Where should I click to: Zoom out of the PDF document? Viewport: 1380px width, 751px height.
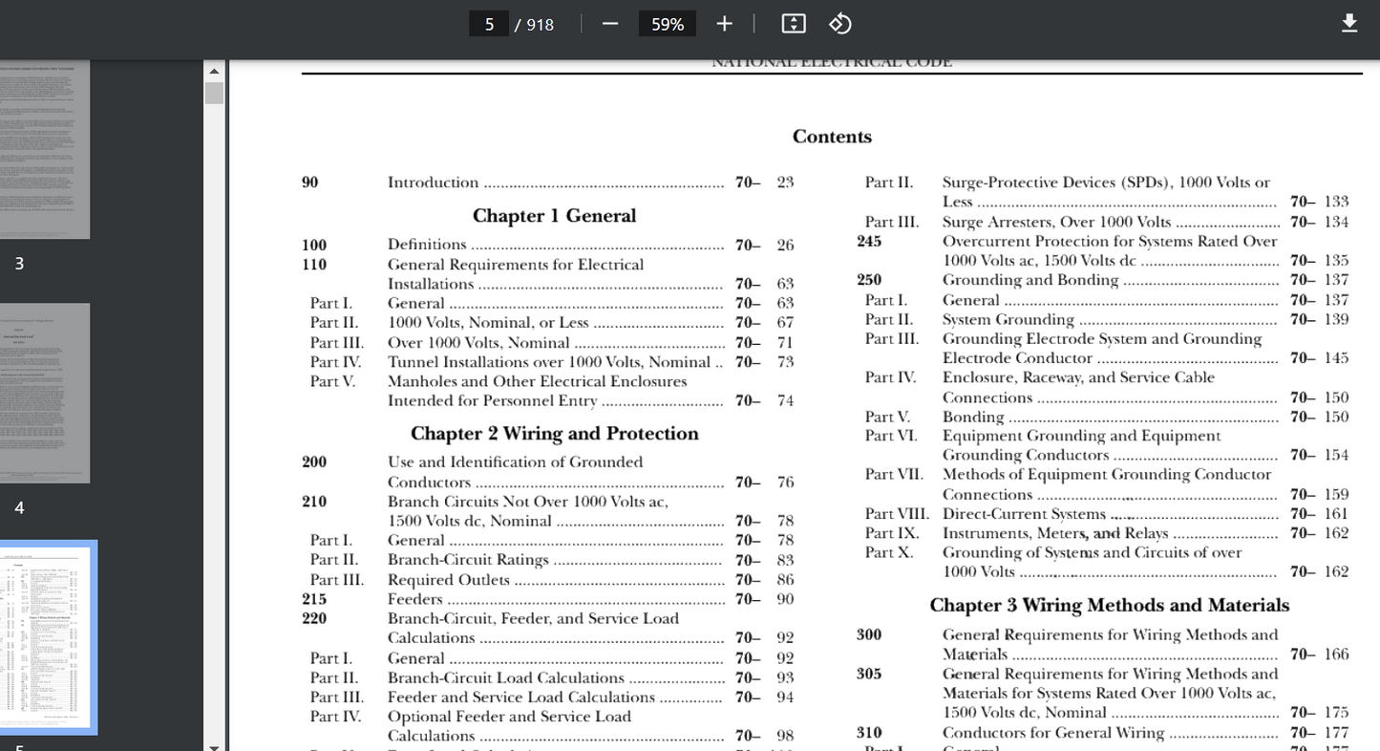609,23
